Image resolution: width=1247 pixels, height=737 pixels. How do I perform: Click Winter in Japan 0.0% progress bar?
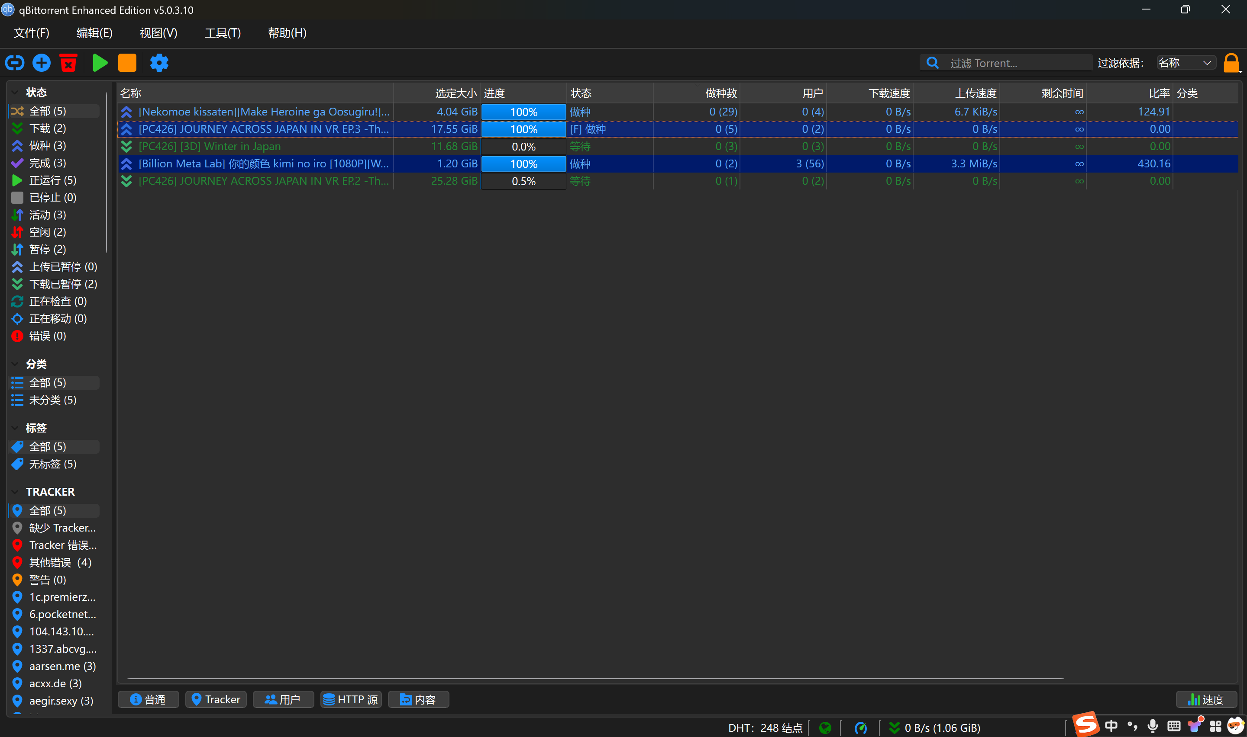[x=523, y=147]
